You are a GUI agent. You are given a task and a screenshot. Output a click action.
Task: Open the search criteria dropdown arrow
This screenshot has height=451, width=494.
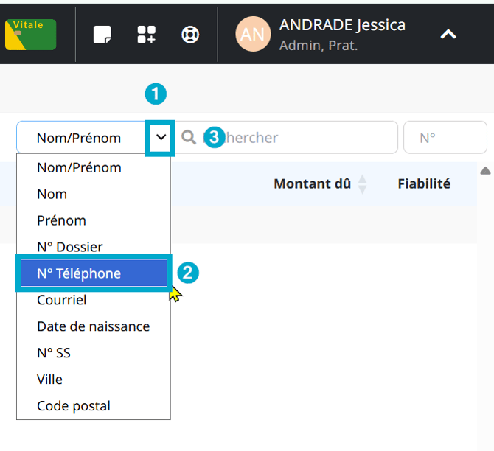click(x=161, y=138)
